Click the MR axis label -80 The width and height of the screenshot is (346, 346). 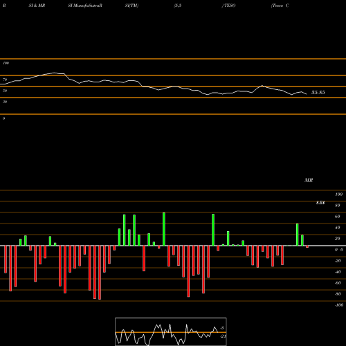338,294
